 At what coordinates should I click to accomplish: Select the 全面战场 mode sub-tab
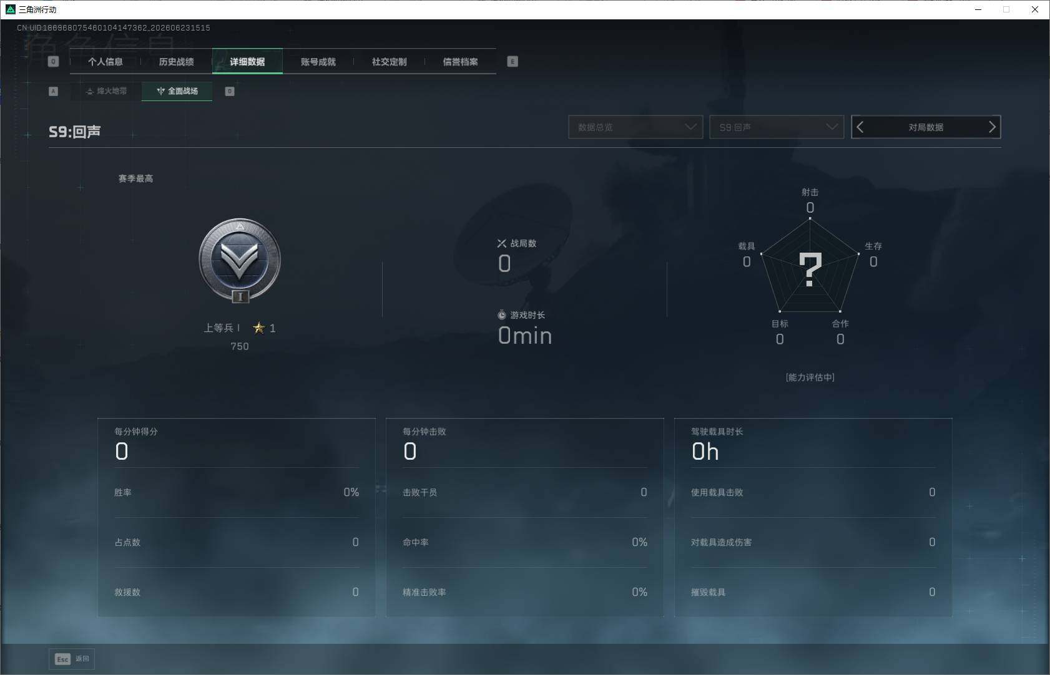pos(177,91)
